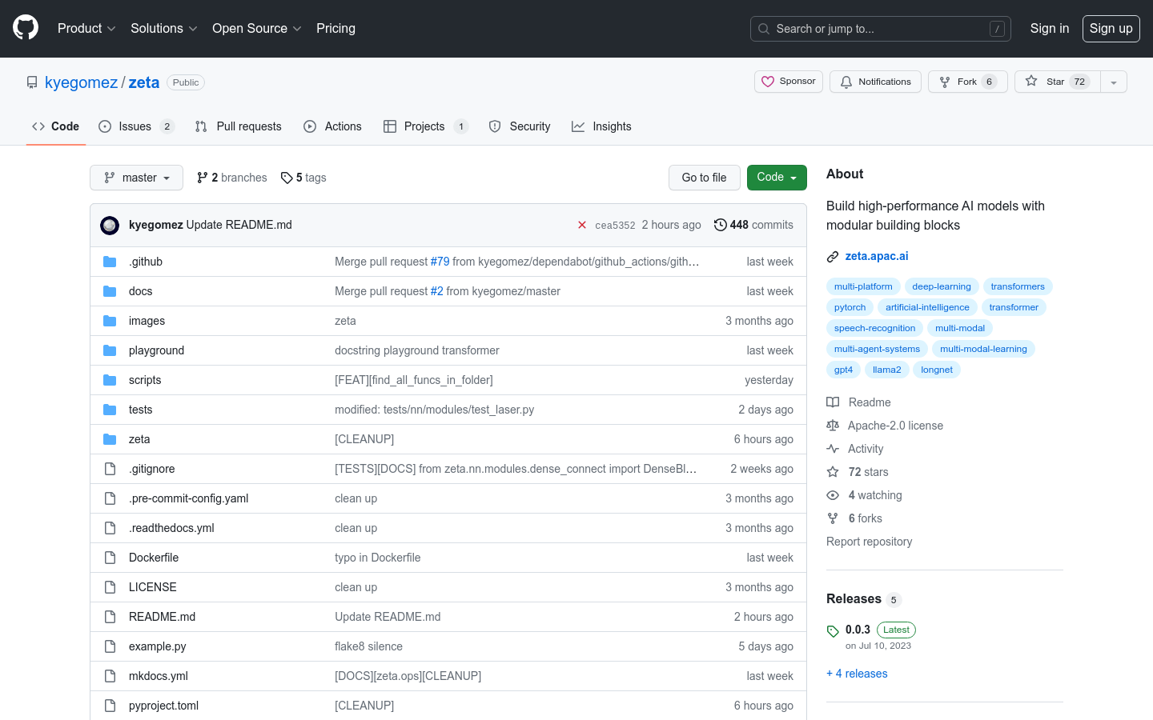Click the star icon beside 72 stars

[833, 472]
